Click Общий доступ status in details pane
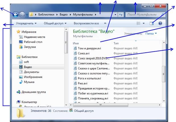The image size is (176, 122). [84, 111]
